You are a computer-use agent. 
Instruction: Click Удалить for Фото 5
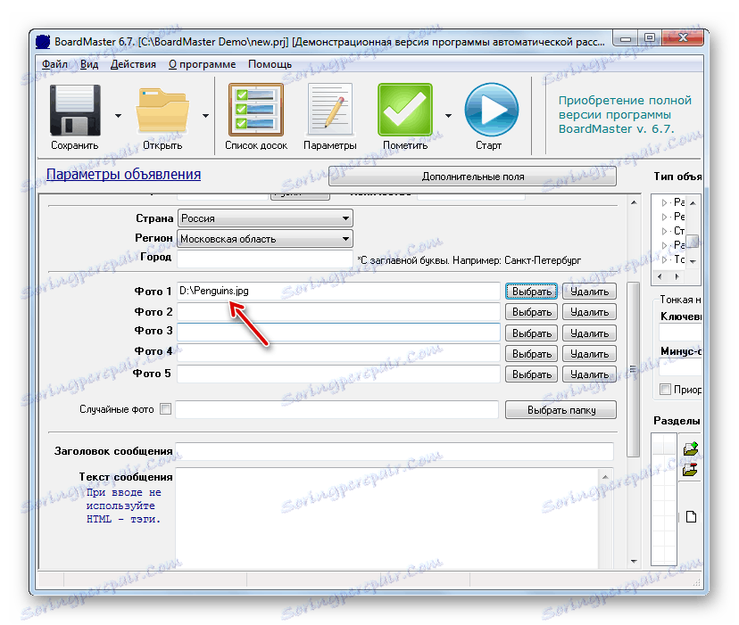(x=589, y=374)
